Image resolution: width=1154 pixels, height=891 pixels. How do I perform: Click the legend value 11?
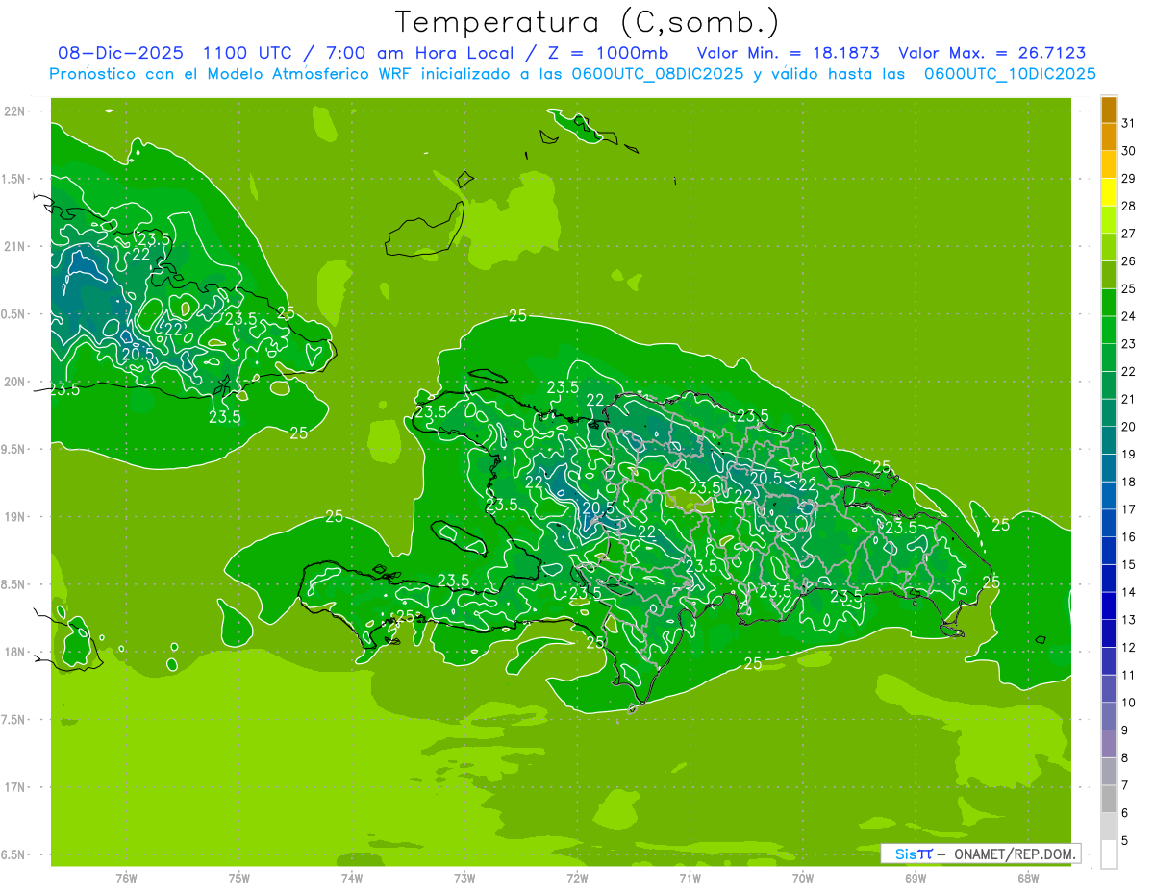pos(1129,676)
